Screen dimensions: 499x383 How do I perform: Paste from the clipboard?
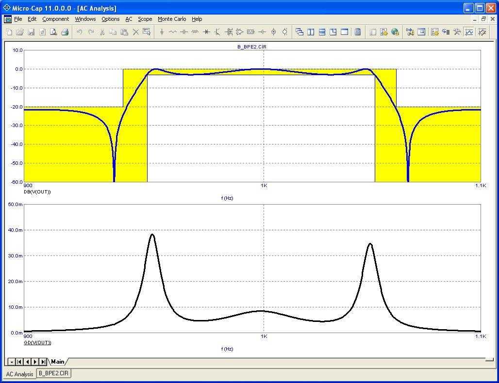point(124,32)
